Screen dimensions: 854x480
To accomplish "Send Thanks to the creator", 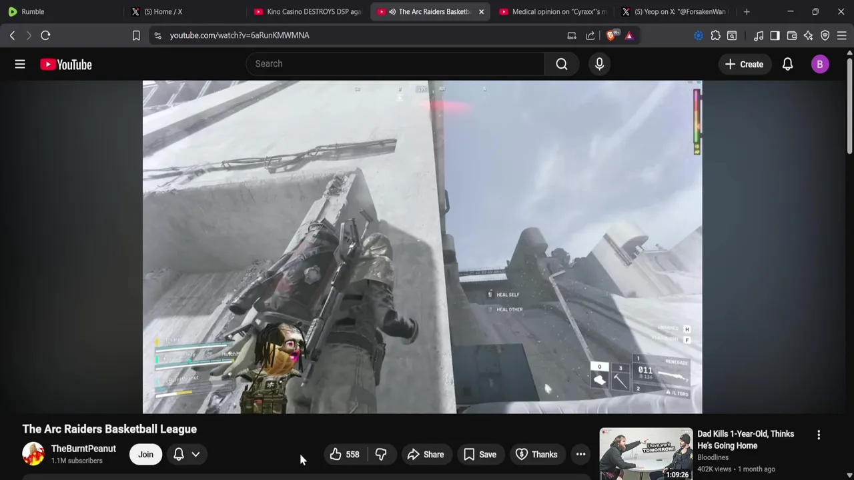I will [537, 455].
